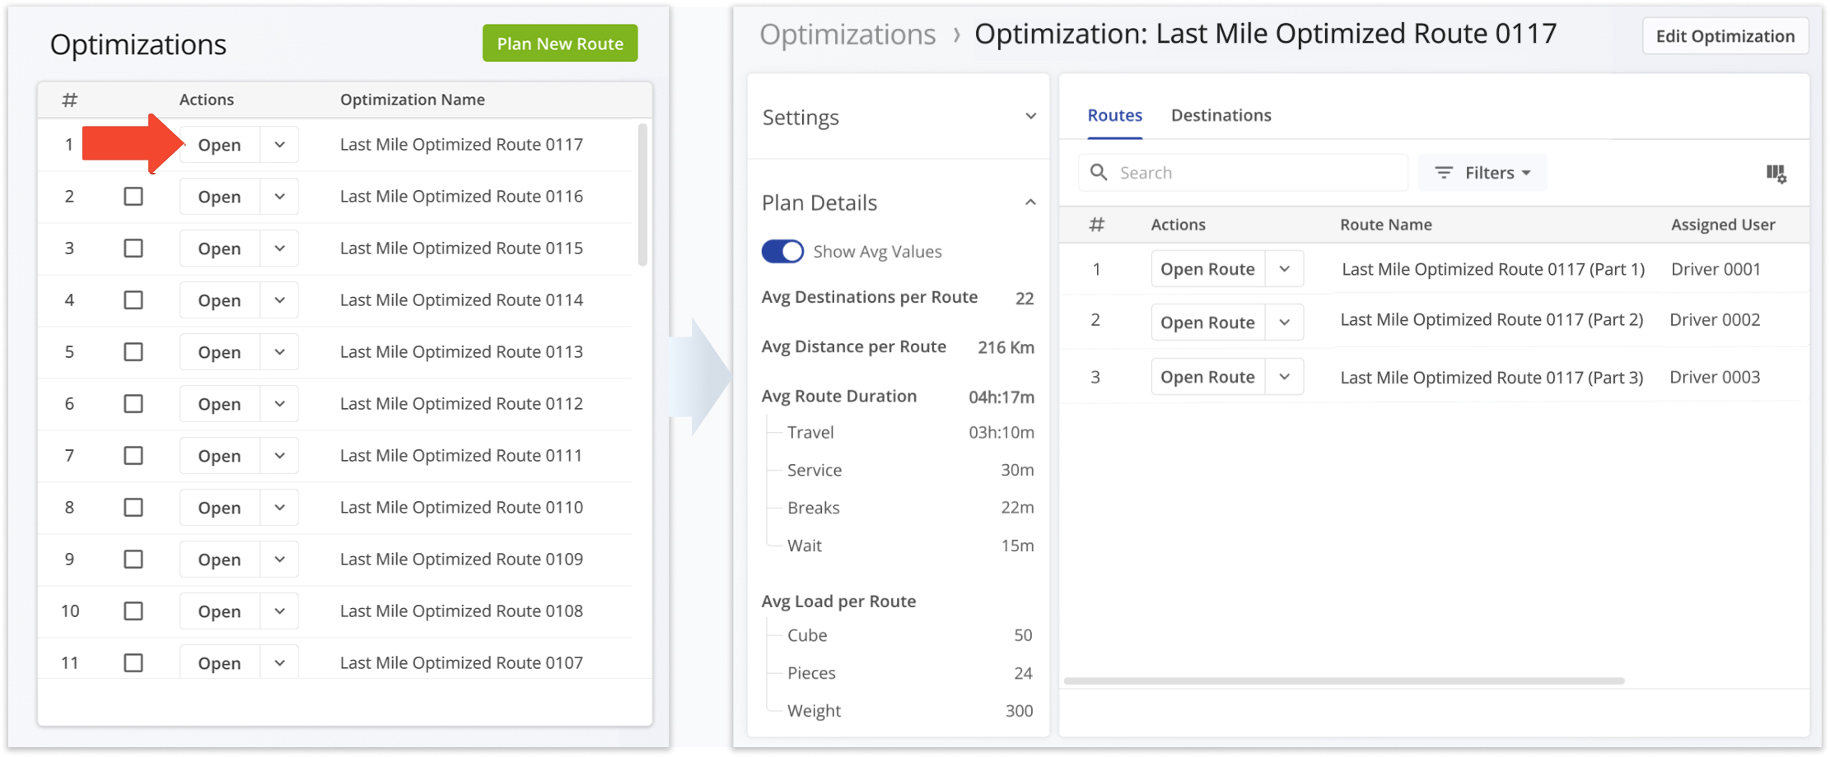Click the search magnifier icon in Routes panel
Image resolution: width=1830 pixels, height=757 pixels.
(x=1098, y=173)
